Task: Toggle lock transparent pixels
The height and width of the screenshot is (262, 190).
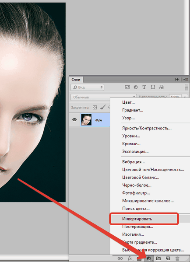Action: tap(95, 108)
